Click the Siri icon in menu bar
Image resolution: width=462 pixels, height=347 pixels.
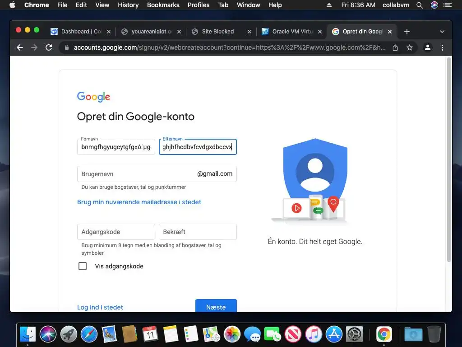(434, 5)
